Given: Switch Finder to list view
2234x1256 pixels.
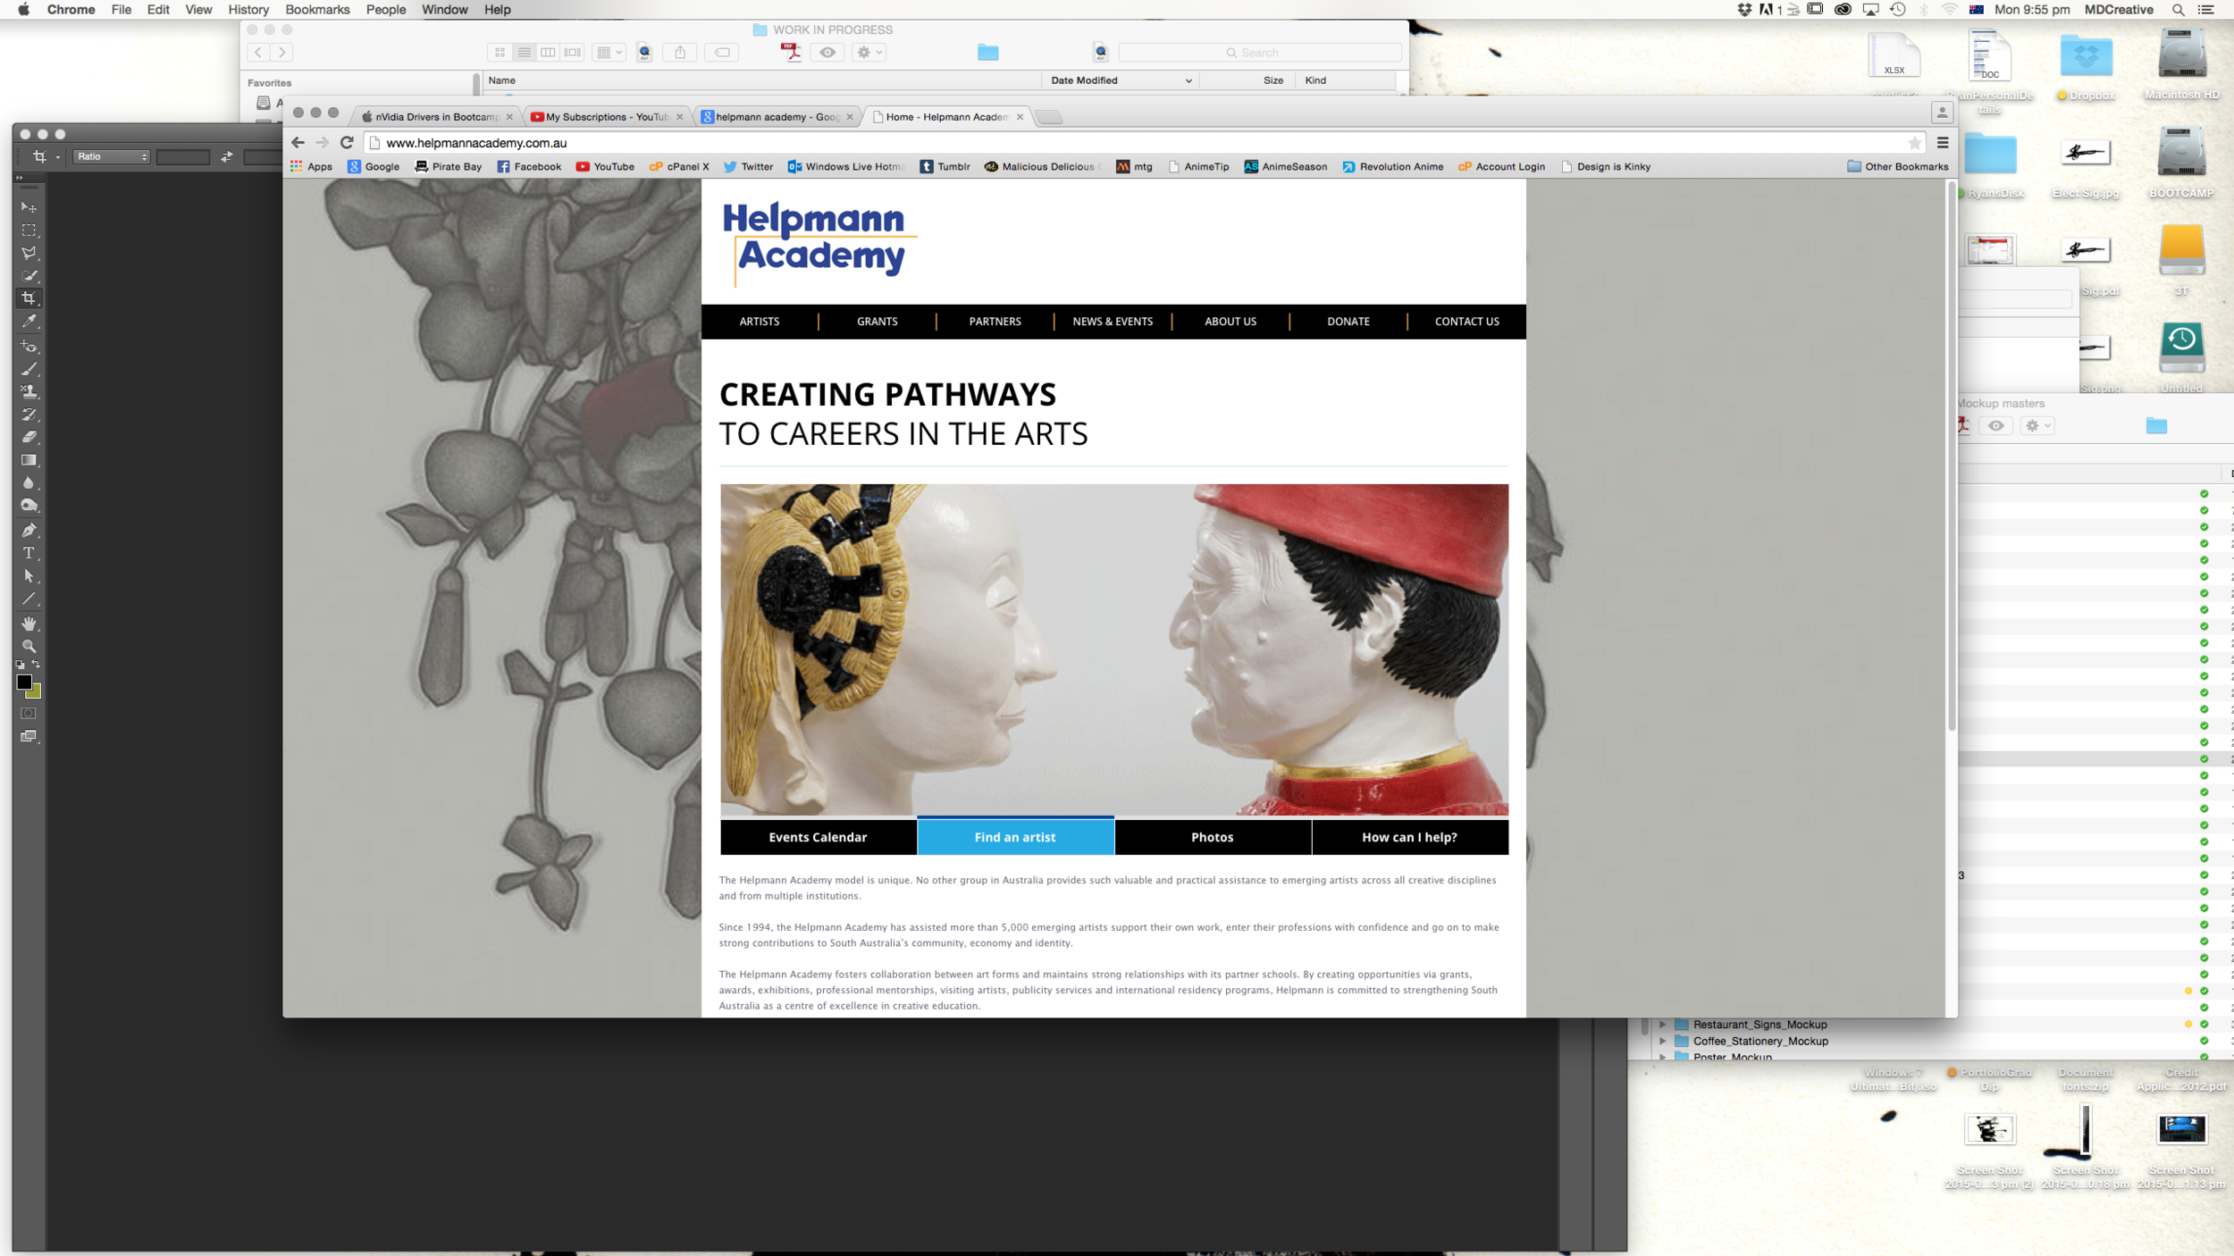Looking at the screenshot, I should 525,52.
